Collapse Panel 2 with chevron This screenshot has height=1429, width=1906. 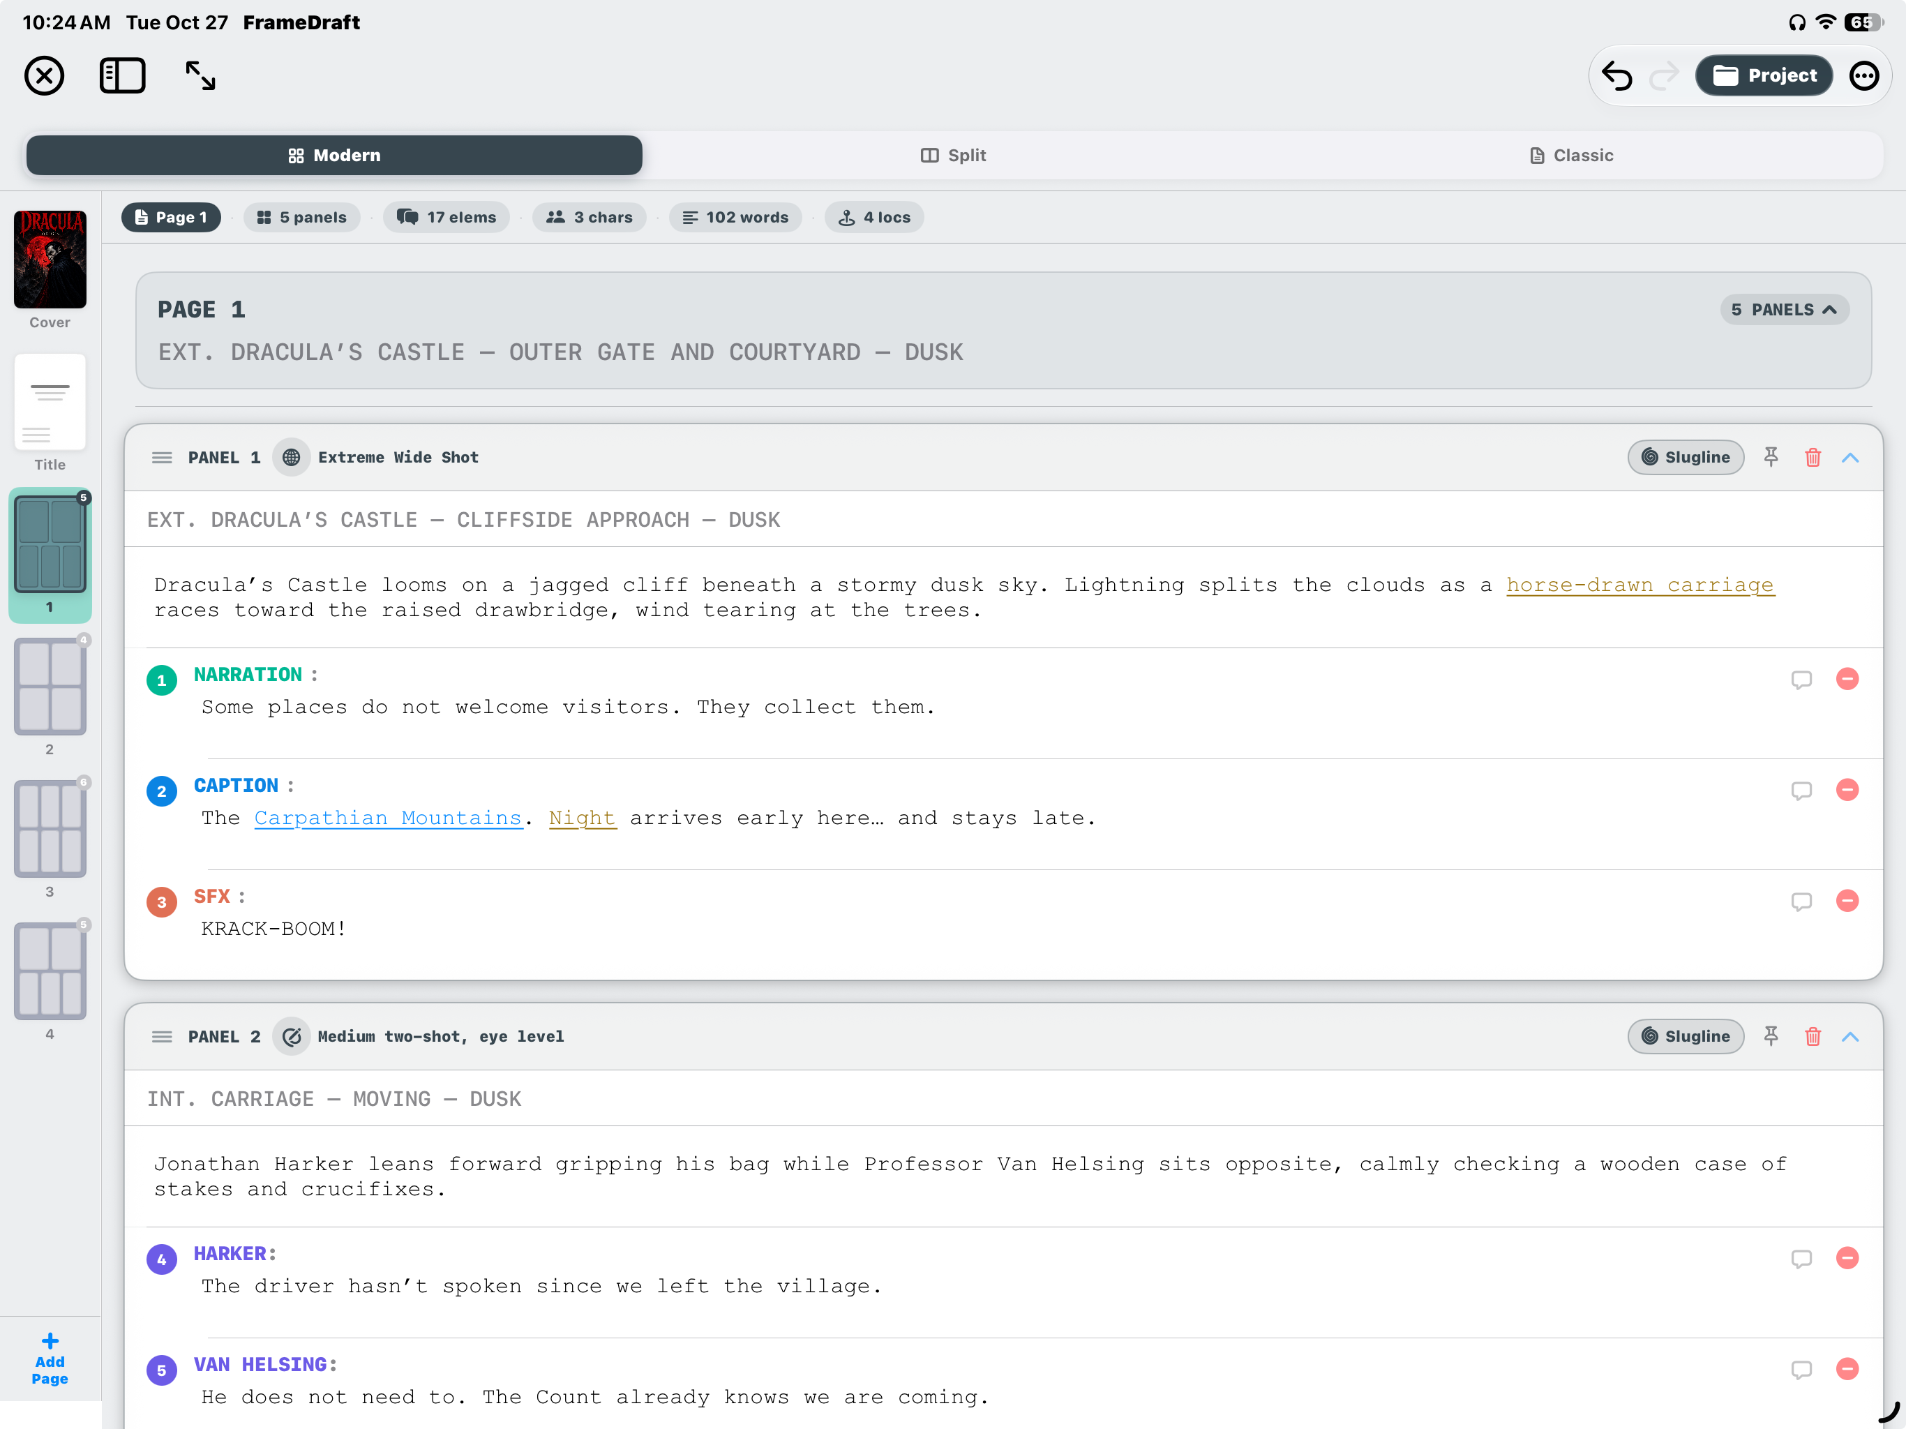point(1850,1037)
